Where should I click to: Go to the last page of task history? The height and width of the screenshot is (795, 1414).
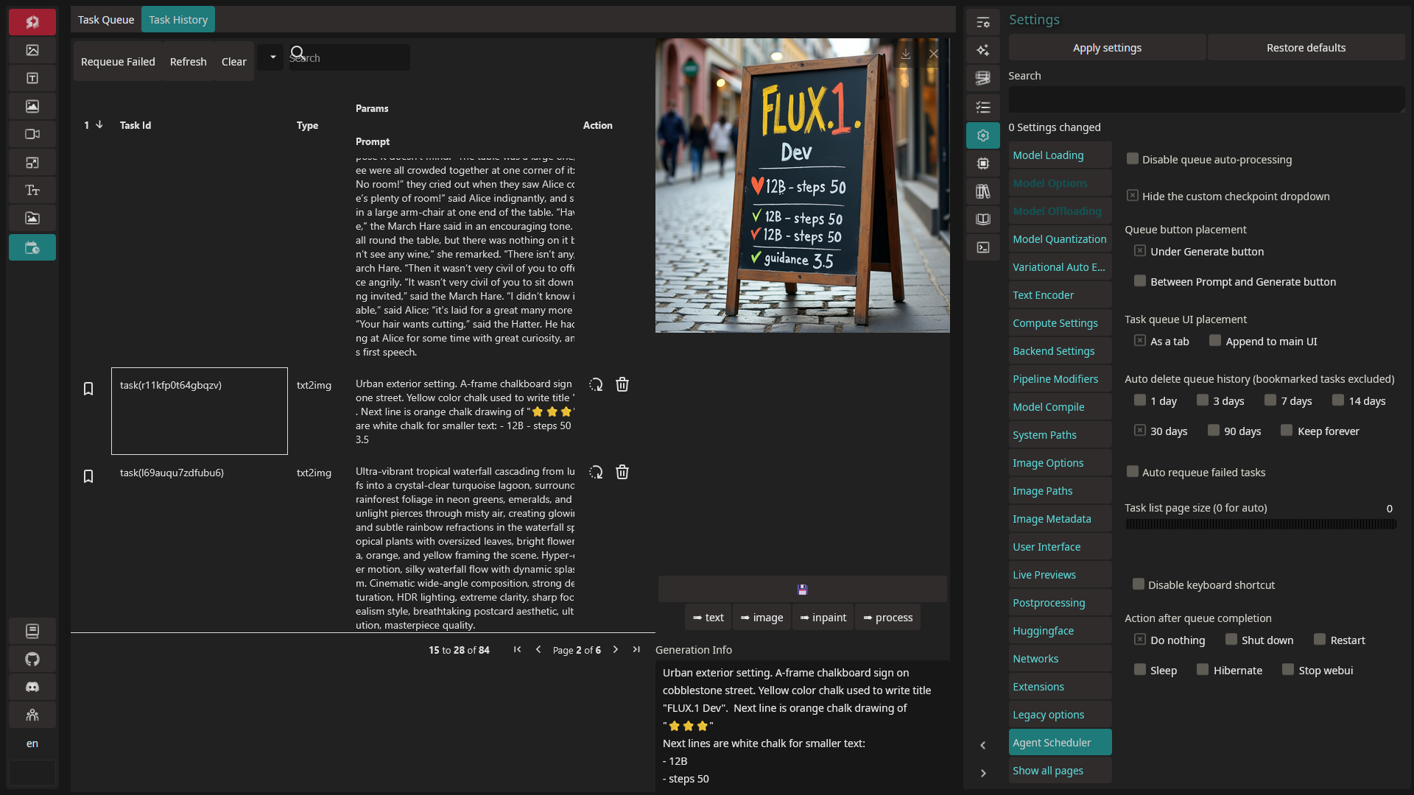point(636,649)
